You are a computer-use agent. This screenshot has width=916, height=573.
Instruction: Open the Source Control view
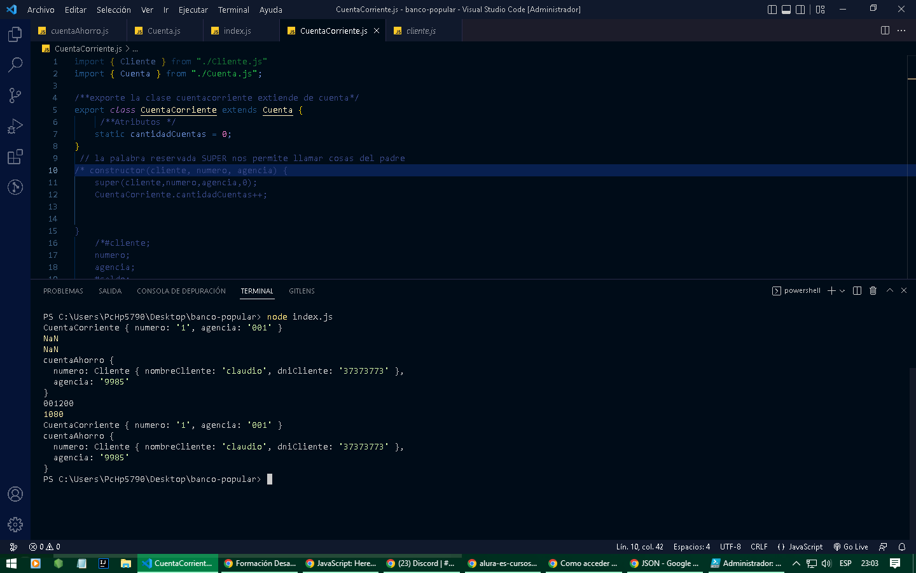click(15, 95)
